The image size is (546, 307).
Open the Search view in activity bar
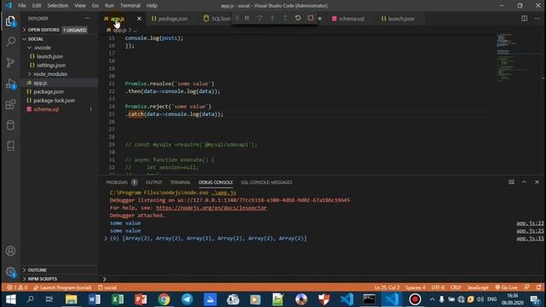10,42
